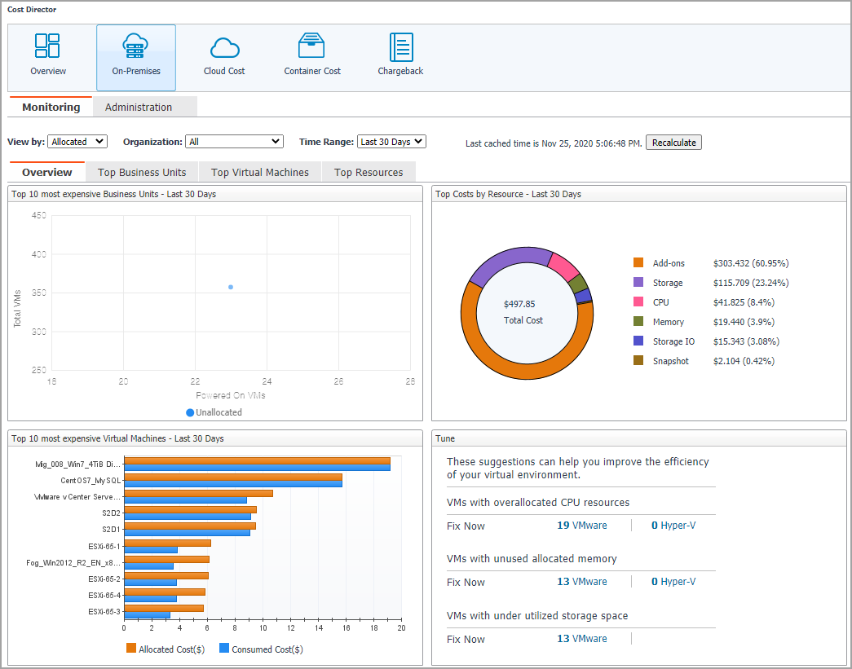Select the On-Premises server cloud icon
The image size is (852, 669).
136,46
